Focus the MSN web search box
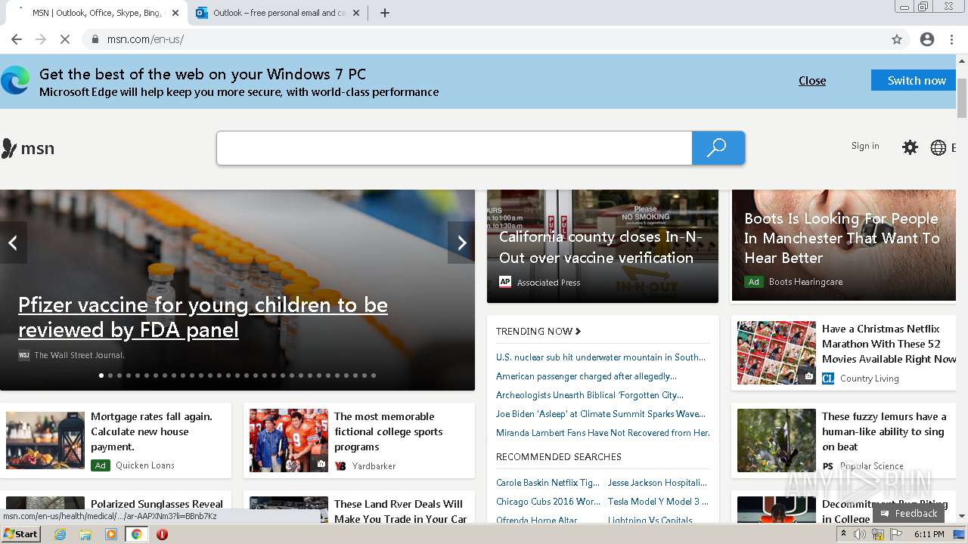968x544 pixels. [x=455, y=148]
